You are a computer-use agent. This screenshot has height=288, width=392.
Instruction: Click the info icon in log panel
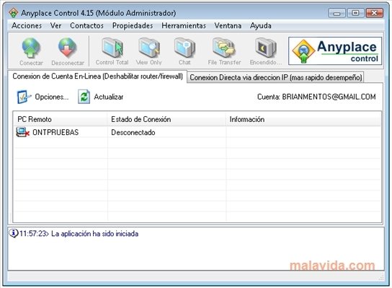14,233
